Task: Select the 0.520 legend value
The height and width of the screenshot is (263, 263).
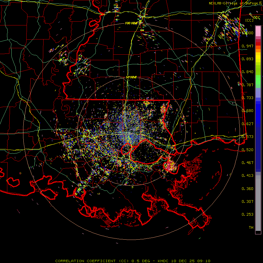Action: coord(248,150)
